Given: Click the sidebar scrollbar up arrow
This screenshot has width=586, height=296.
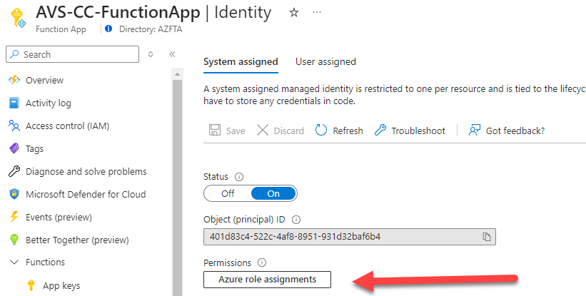Looking at the screenshot, I should pos(177,74).
